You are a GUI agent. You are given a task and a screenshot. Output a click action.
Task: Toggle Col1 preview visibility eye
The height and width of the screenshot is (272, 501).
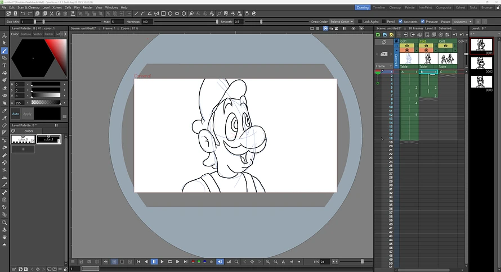point(407,46)
